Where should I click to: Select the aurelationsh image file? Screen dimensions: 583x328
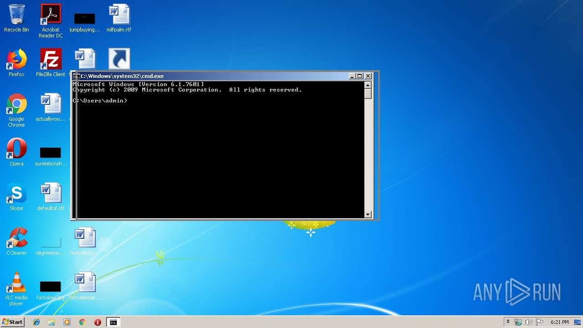click(x=51, y=156)
